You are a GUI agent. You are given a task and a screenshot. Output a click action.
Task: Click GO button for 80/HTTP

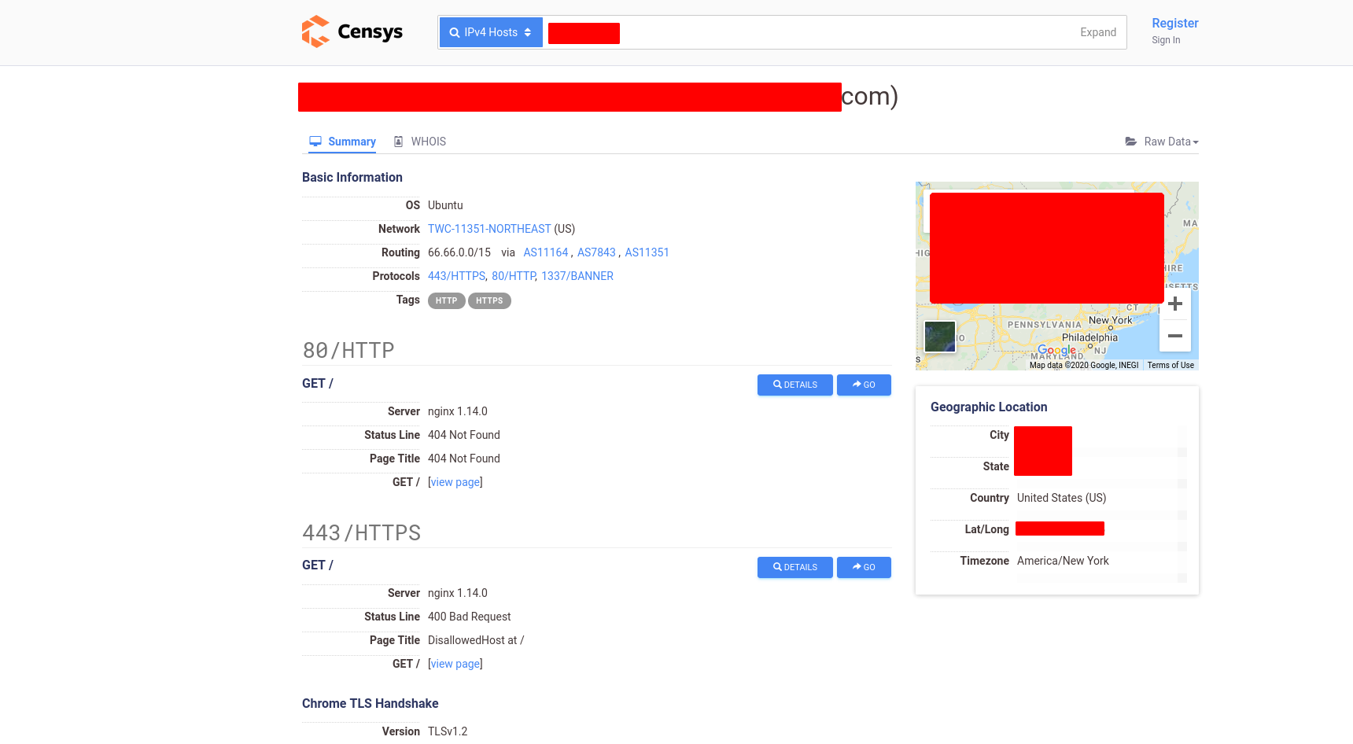click(864, 385)
